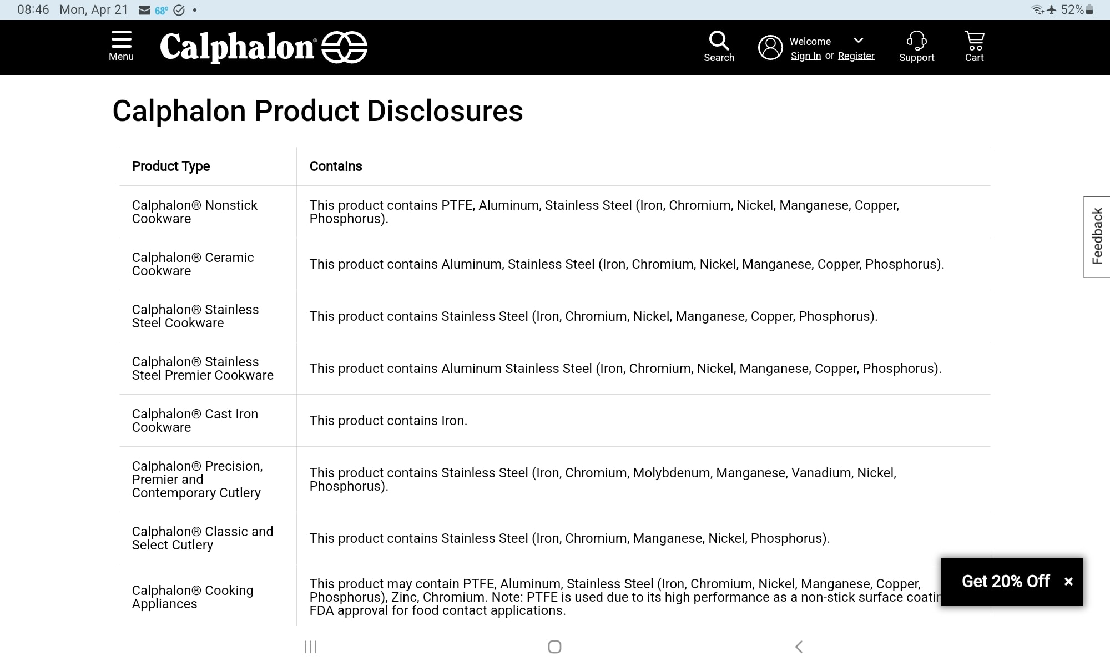The image size is (1110, 666).
Task: Open the Support headset icon
Action: pyautogui.click(x=916, y=41)
